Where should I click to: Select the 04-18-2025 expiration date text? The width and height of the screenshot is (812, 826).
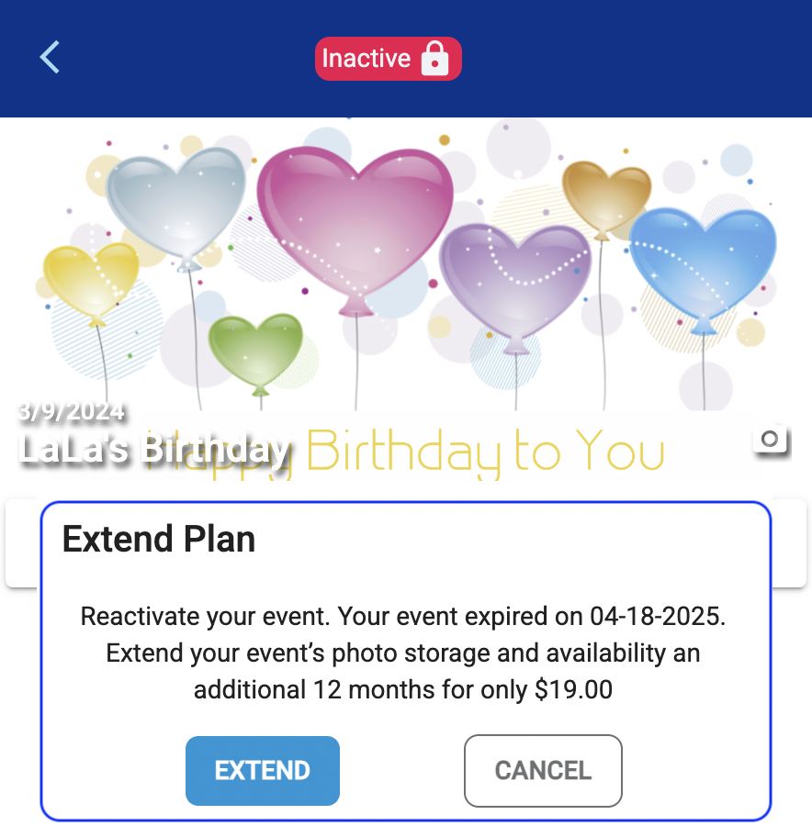click(658, 616)
